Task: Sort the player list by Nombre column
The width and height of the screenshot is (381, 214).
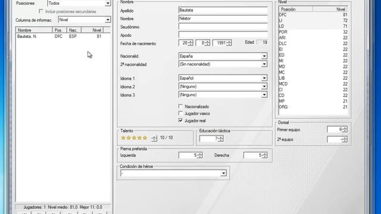Action: pyautogui.click(x=34, y=30)
